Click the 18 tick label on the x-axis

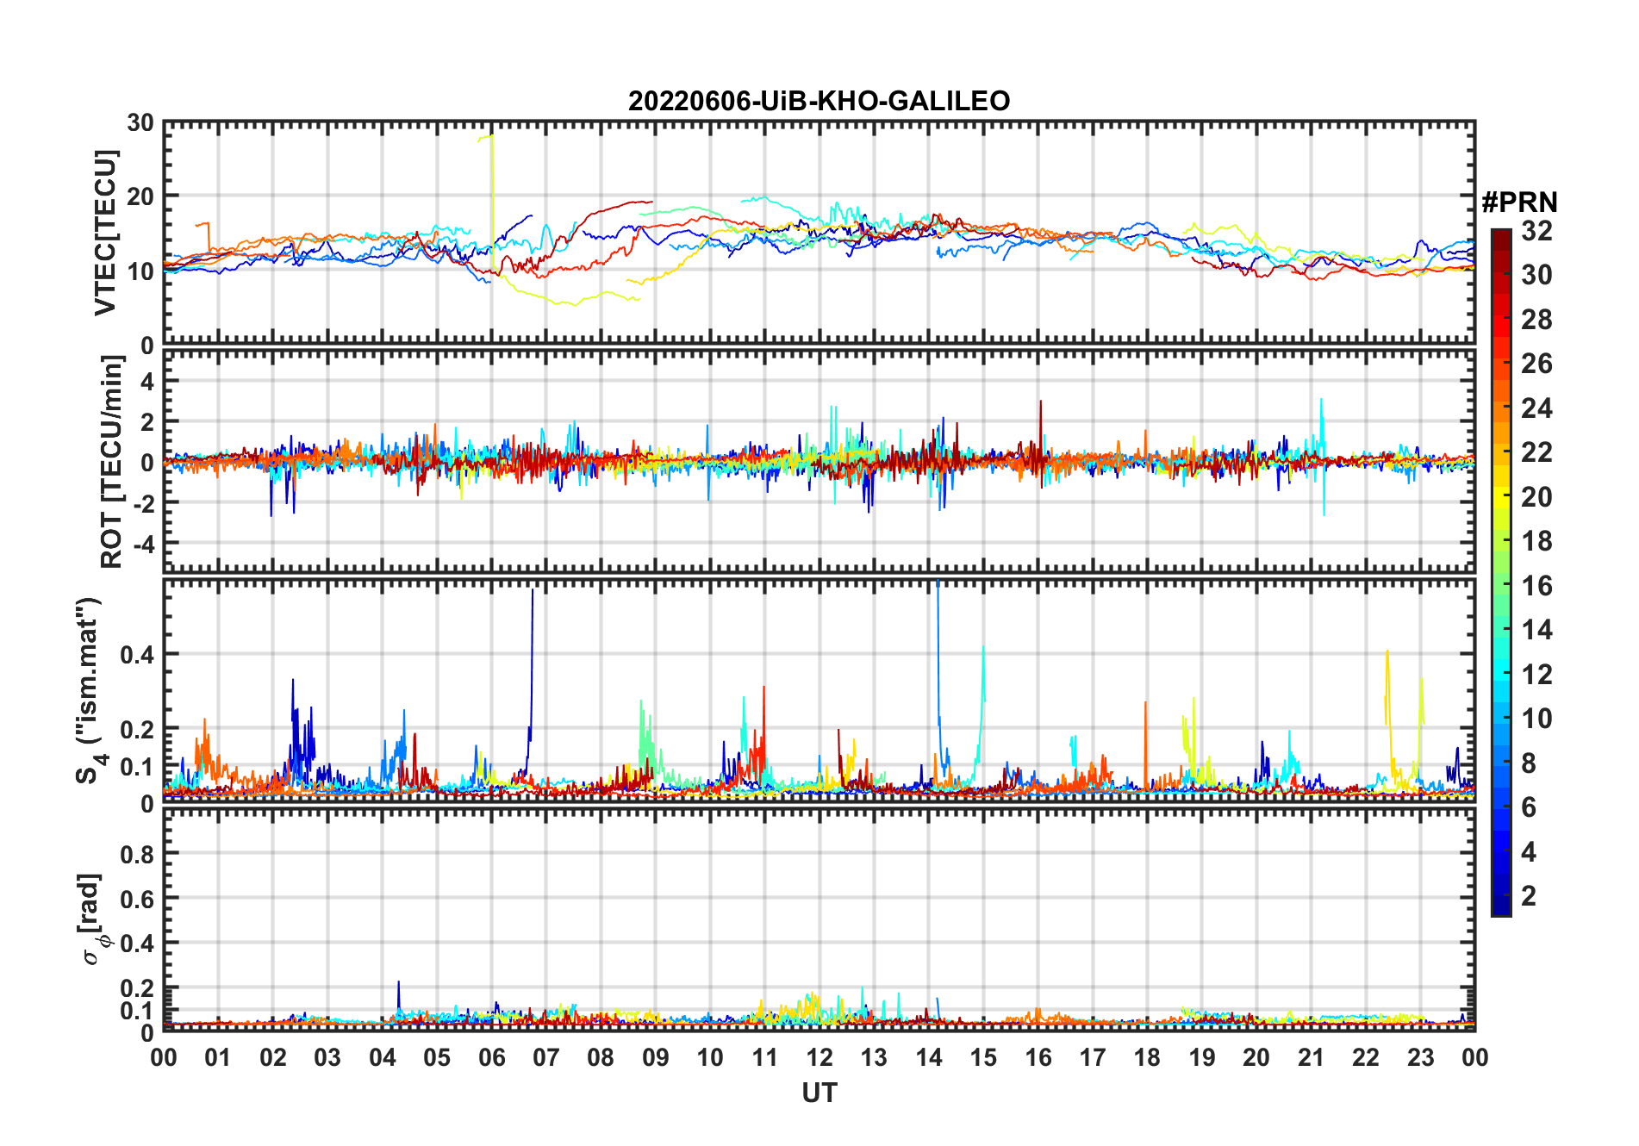(1147, 1057)
